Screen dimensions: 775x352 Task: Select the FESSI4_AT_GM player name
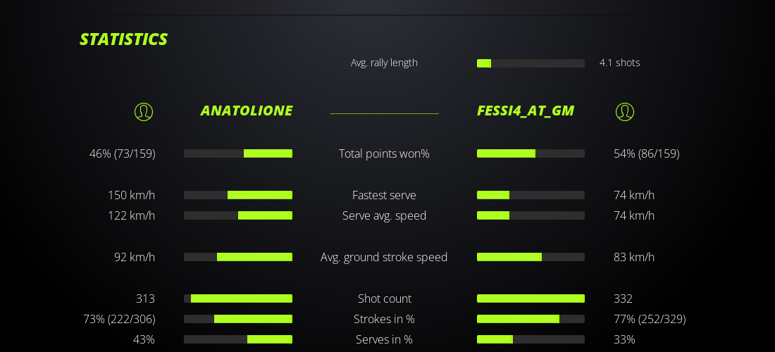[526, 111]
